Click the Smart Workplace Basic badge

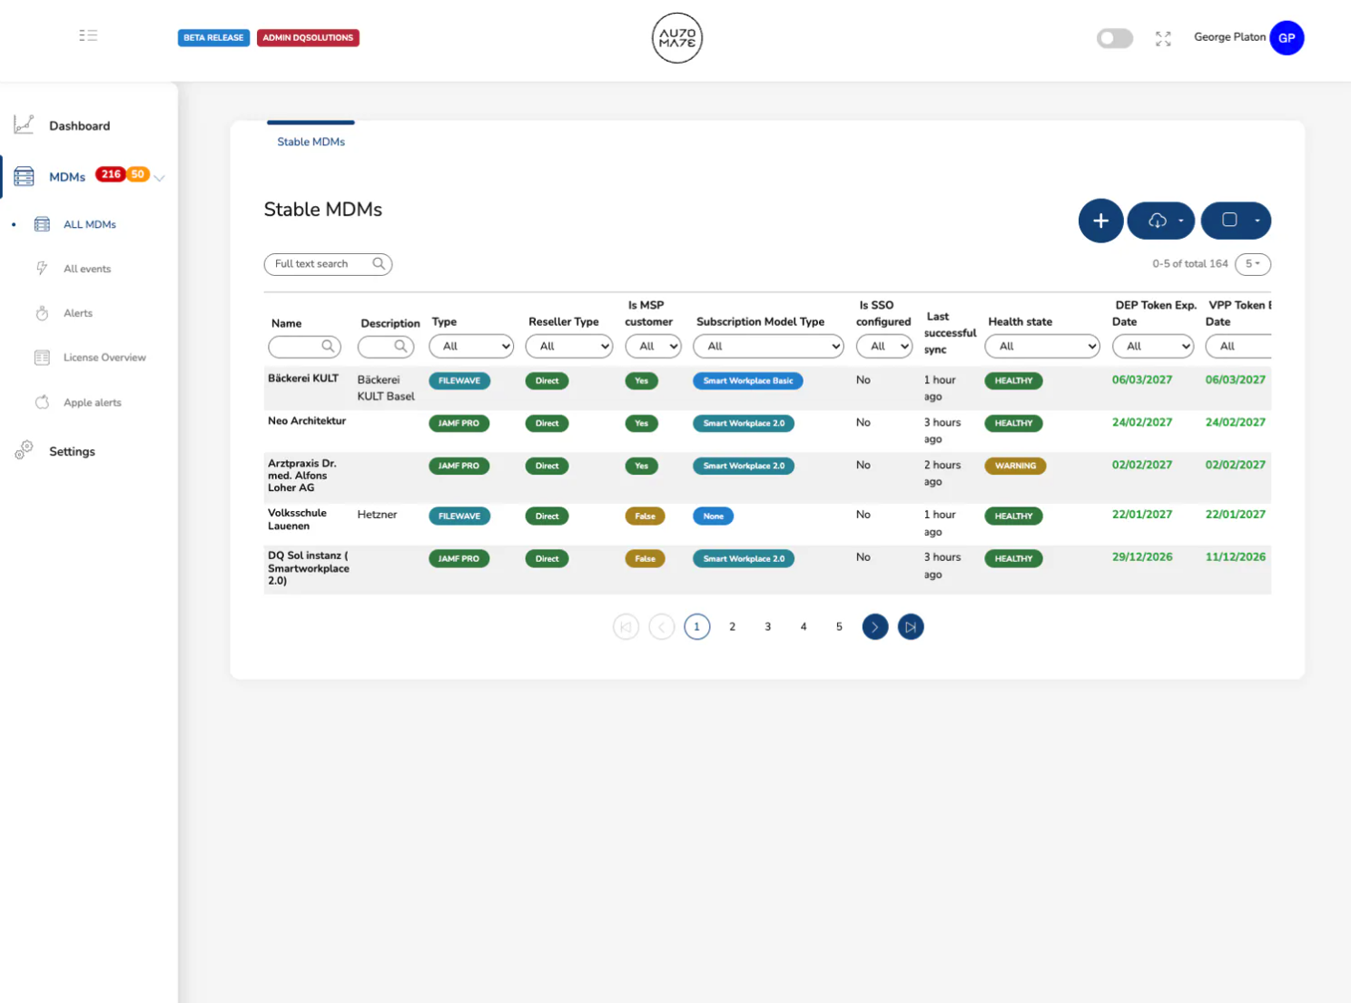click(748, 381)
